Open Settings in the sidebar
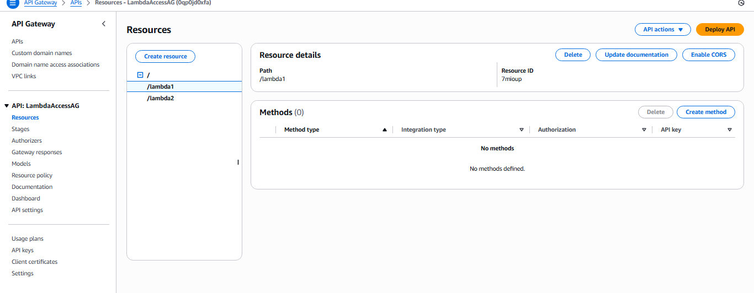 click(23, 273)
